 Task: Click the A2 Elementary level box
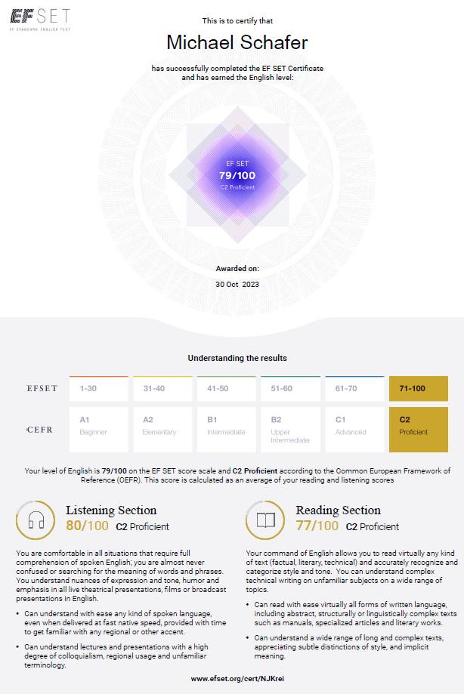tap(162, 430)
